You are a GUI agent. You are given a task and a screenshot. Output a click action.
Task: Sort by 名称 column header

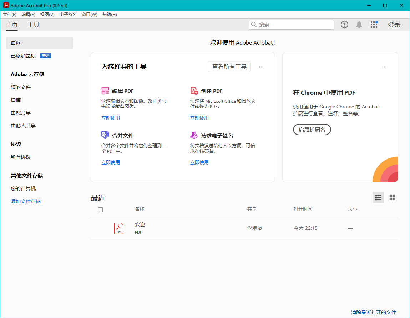pos(140,209)
